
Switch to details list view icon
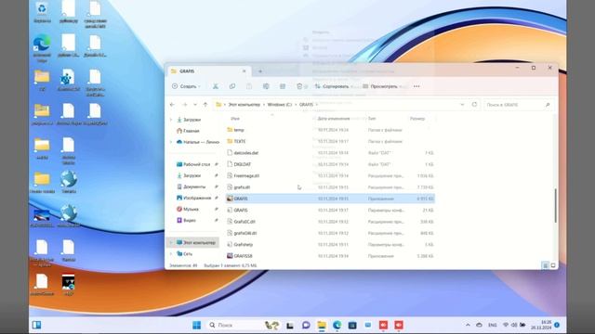(x=545, y=265)
